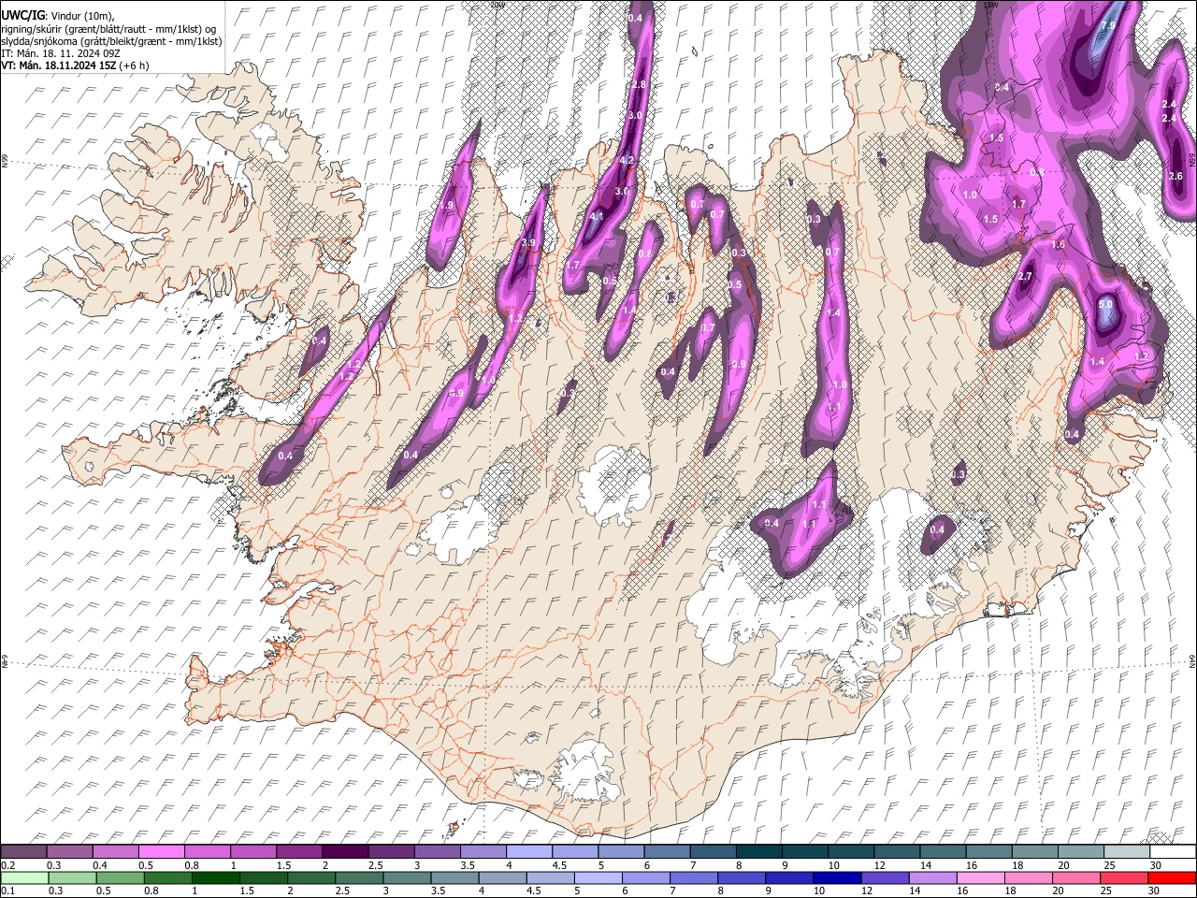Click the '30' label on the purple snow scale
1197x898 pixels.
pos(1155,864)
